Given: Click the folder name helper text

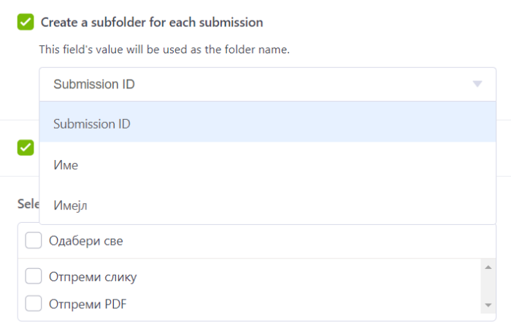Looking at the screenshot, I should pyautogui.click(x=164, y=50).
